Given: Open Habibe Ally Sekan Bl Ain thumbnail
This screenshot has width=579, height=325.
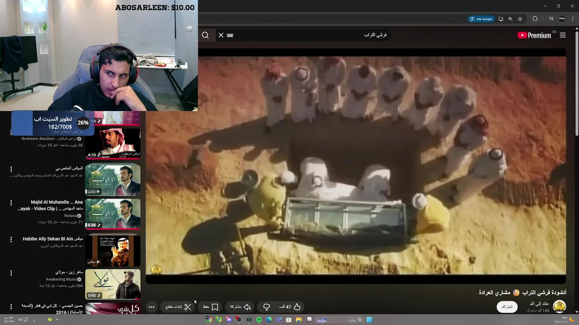Looking at the screenshot, I should 113,250.
